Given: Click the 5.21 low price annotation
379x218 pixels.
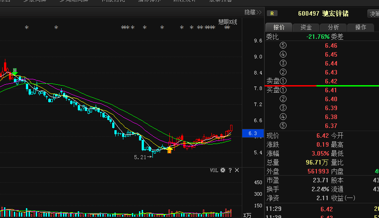Looking at the screenshot, I should pyautogui.click(x=141, y=157).
